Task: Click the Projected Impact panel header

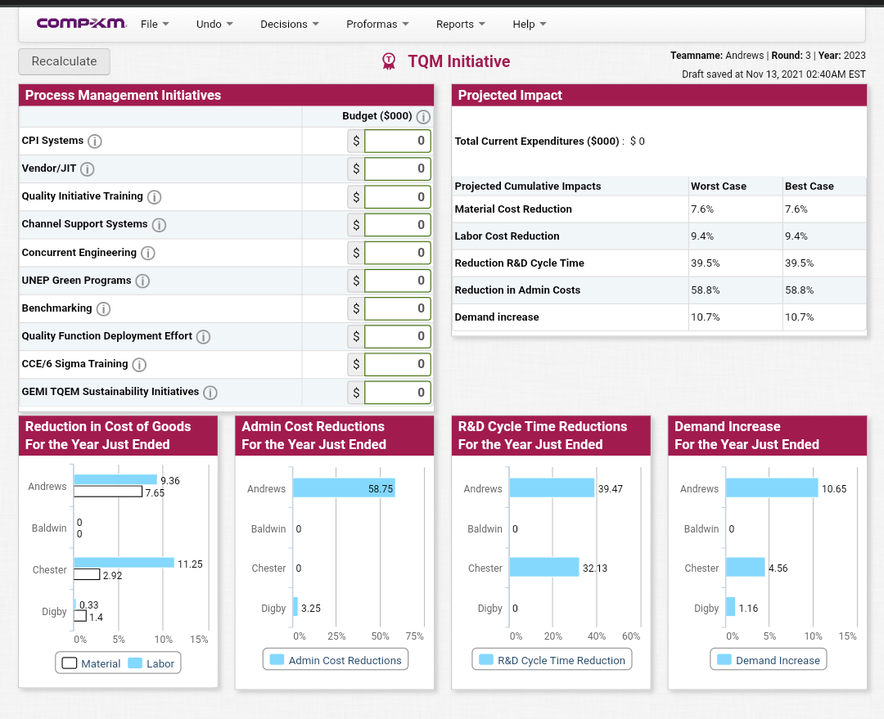Action: (x=659, y=95)
